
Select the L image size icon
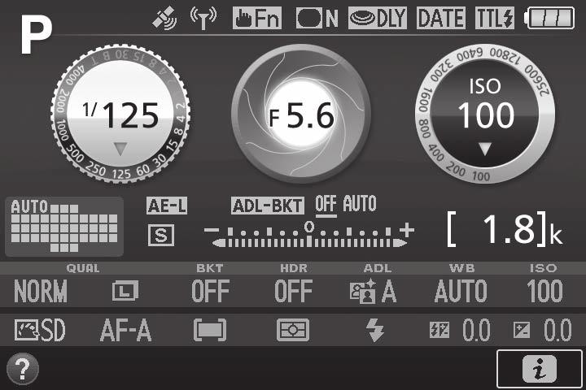pyautogui.click(x=125, y=291)
